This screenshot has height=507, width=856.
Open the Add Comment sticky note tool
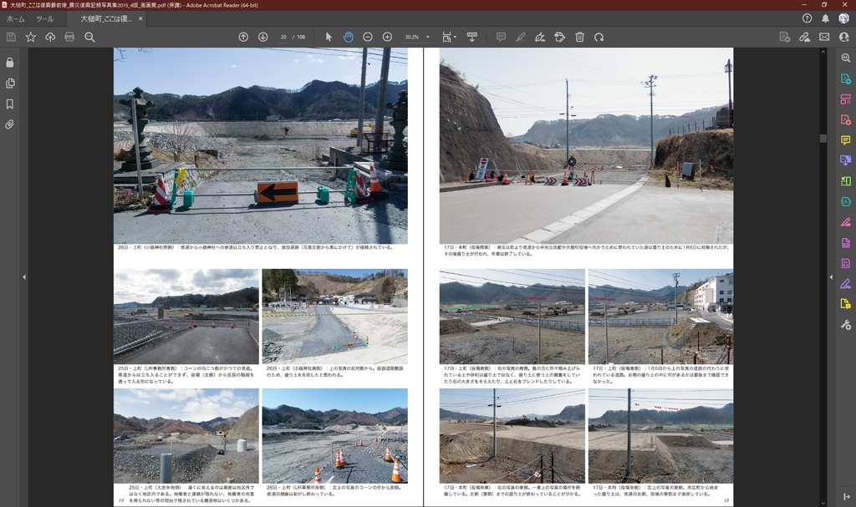501,37
